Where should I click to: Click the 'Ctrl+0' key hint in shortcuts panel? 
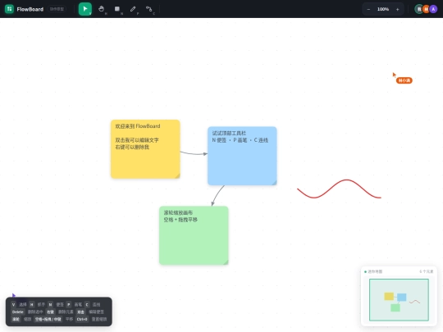coord(82,320)
